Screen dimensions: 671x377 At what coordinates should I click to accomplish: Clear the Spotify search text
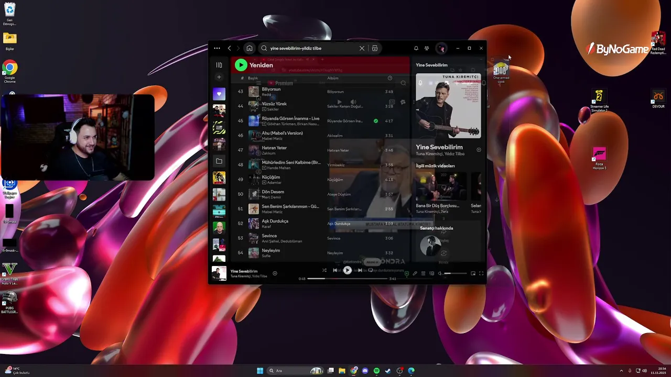point(362,48)
